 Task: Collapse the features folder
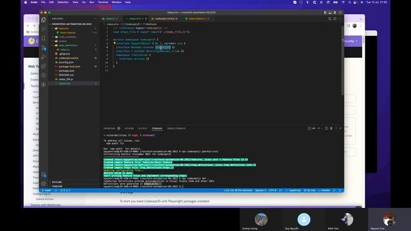(53, 28)
